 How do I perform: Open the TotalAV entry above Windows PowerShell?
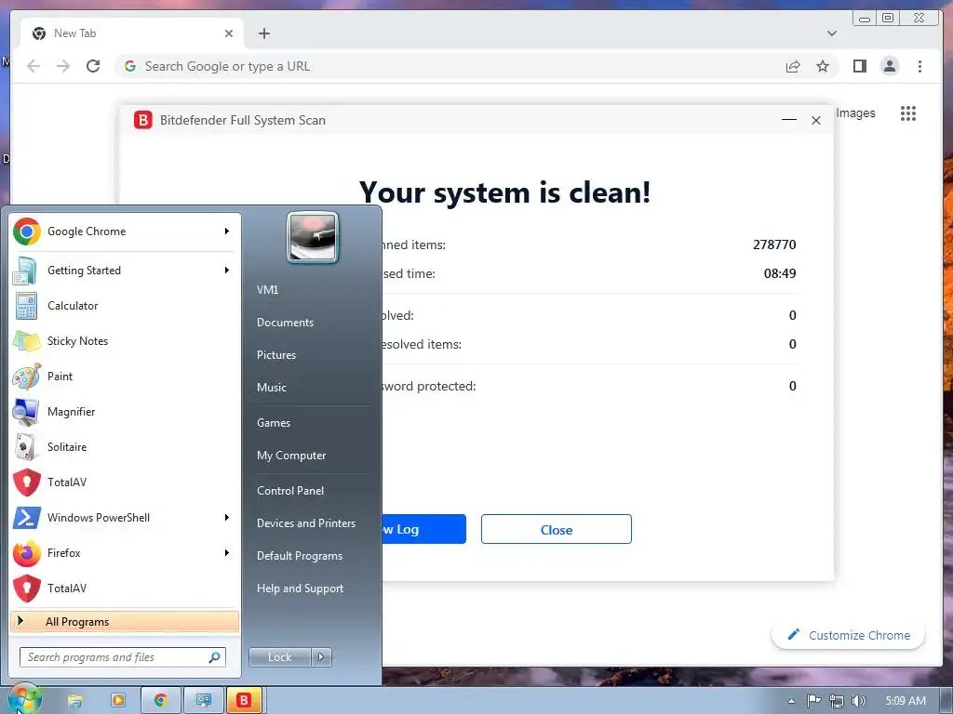125,483
